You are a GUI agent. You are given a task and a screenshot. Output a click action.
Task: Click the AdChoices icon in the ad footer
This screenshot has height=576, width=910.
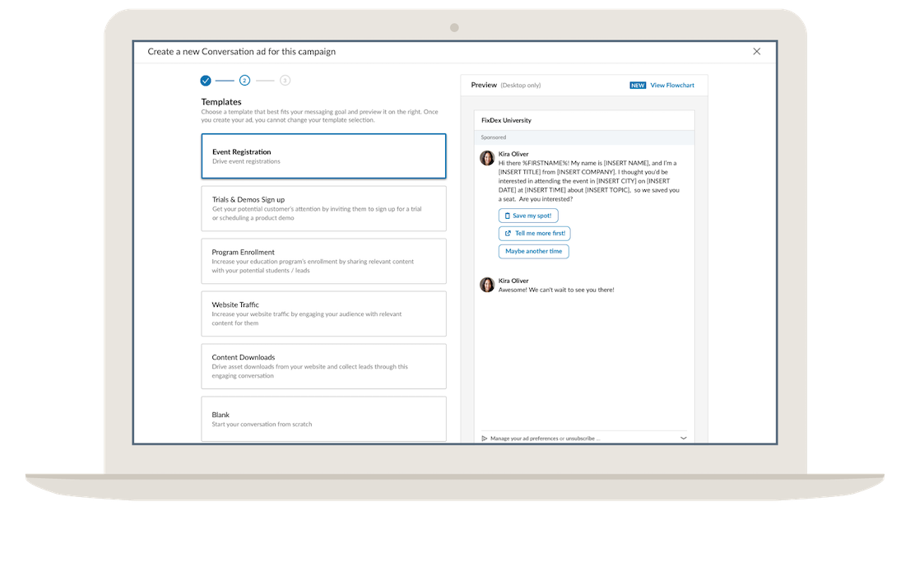click(485, 438)
